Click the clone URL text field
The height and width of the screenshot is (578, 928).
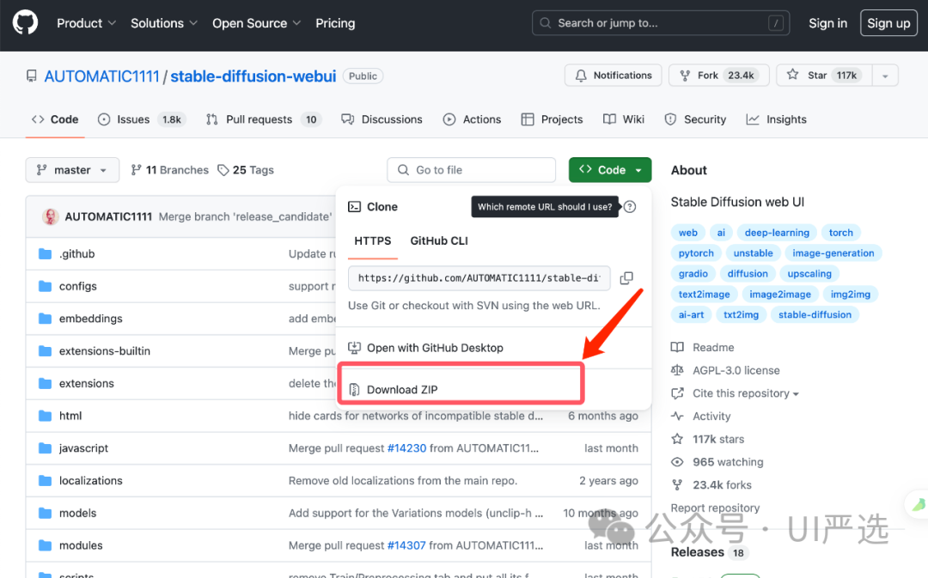[x=479, y=278]
